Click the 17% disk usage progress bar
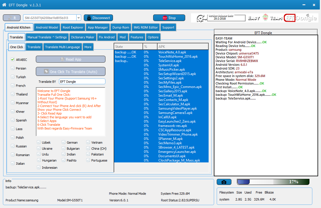The image size is (321, 208). pos(273,182)
